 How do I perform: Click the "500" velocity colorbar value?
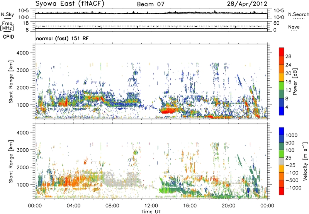pyautogui.click(x=290, y=143)
